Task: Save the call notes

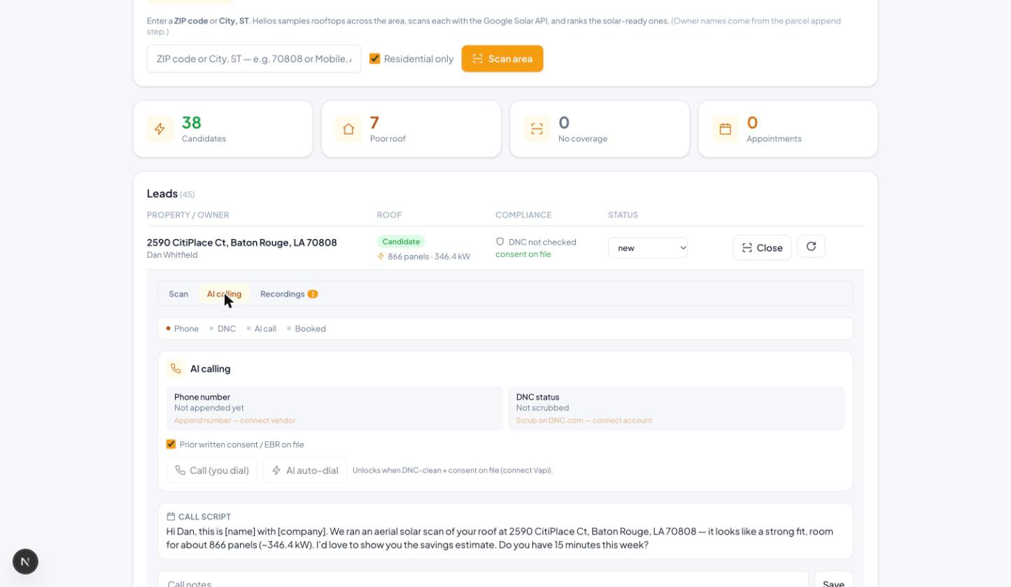Action: 833,581
